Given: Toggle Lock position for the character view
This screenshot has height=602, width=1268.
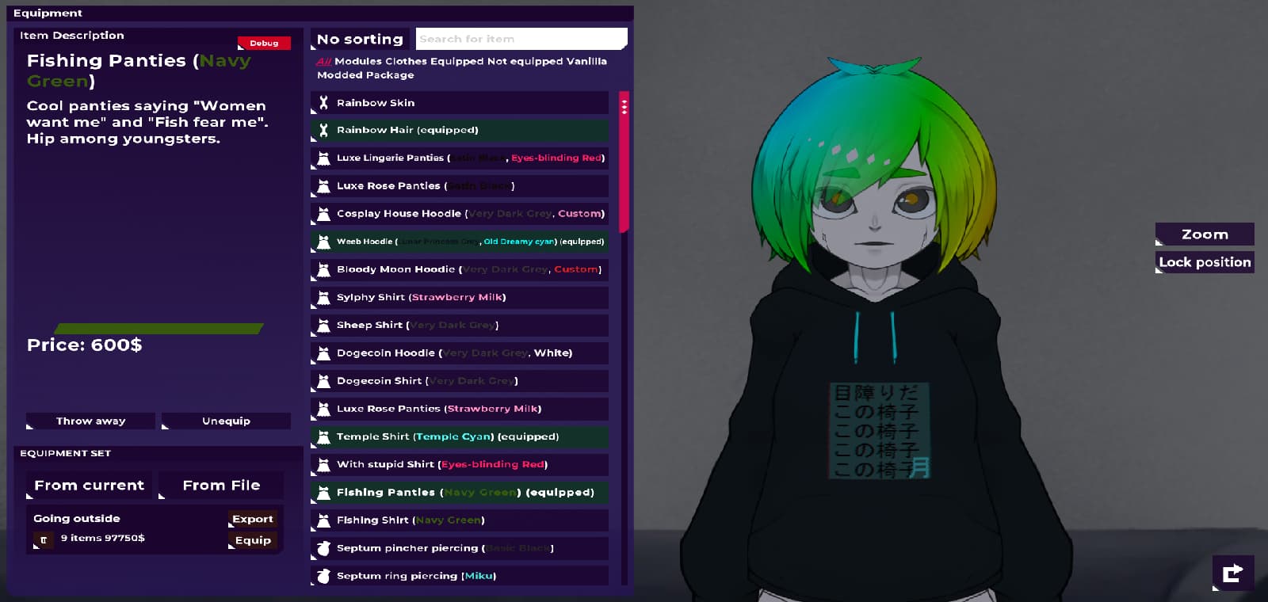Looking at the screenshot, I should pos(1205,262).
